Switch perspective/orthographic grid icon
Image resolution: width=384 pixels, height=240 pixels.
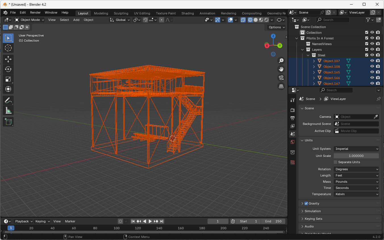(x=281, y=86)
